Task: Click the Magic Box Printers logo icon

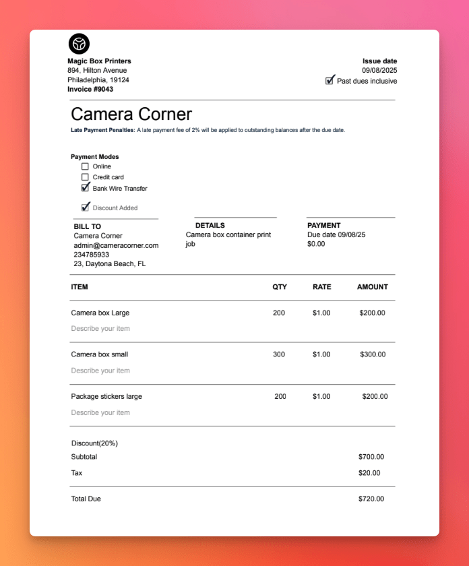Action: [x=79, y=44]
